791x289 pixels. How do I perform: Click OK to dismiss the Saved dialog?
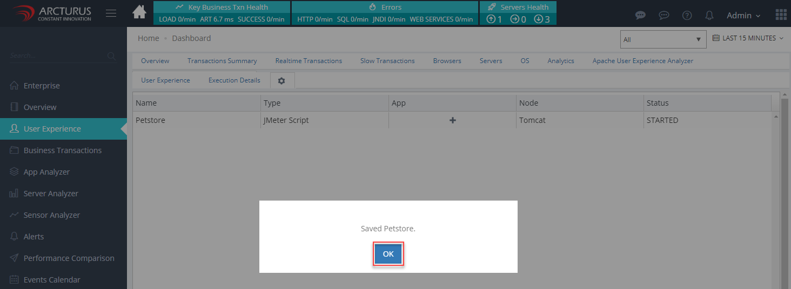pos(388,254)
